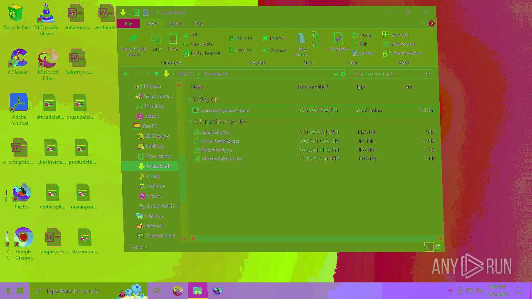
Task: Switch to details view button
Action: pos(428,247)
